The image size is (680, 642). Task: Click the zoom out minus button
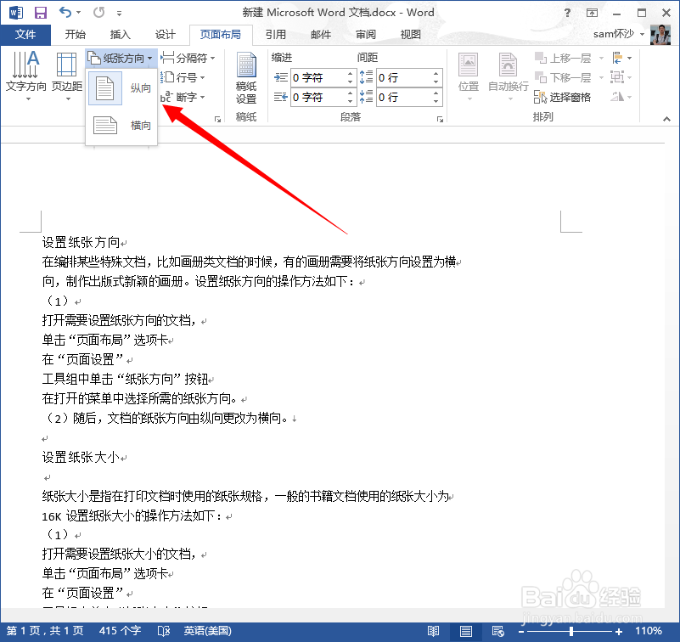click(521, 632)
